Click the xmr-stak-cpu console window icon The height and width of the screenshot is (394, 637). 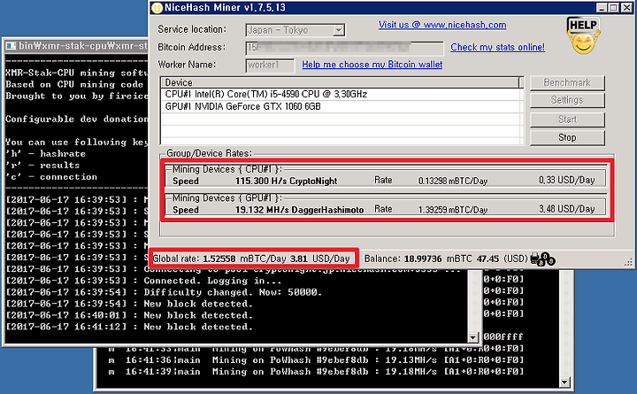coord(11,46)
